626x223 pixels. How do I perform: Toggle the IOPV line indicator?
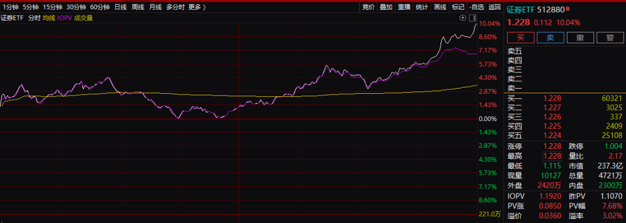[x=64, y=18]
